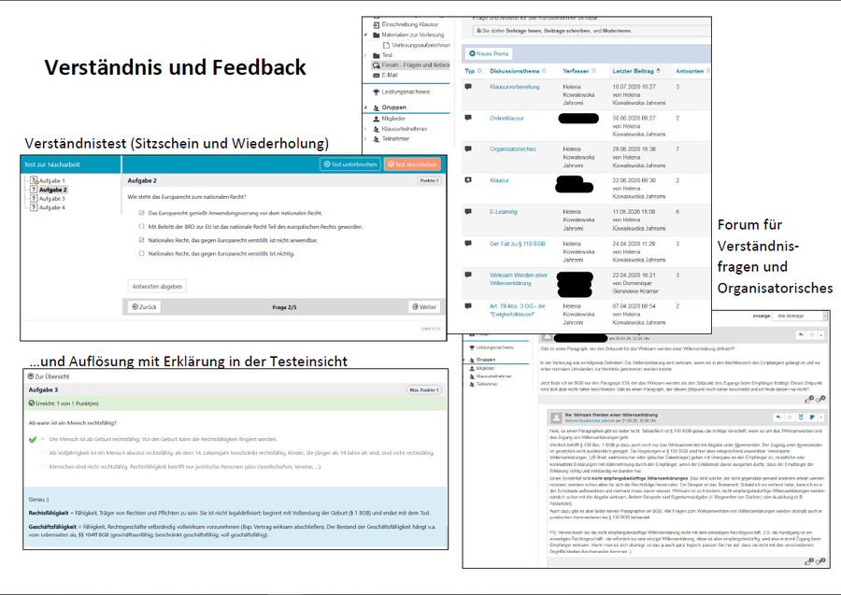Open 'Der Fall zu § 110 BGB' thread
The image size is (841, 595).
pos(518,244)
